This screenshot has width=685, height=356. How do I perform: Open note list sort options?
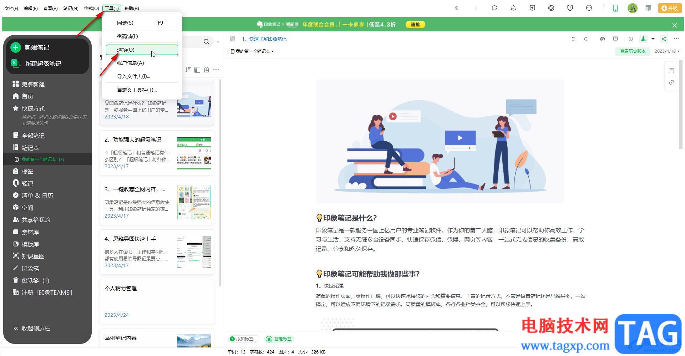pos(188,70)
